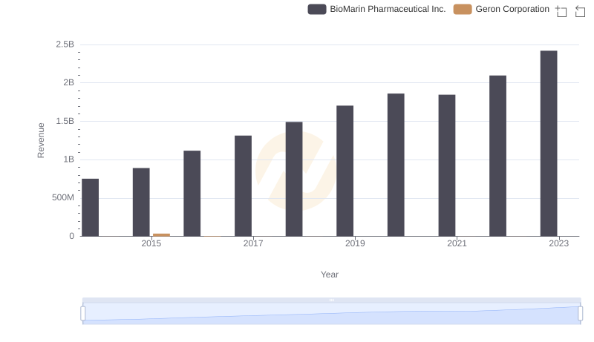
Task: Click the zoom slider top drag bar
Action: point(331,300)
